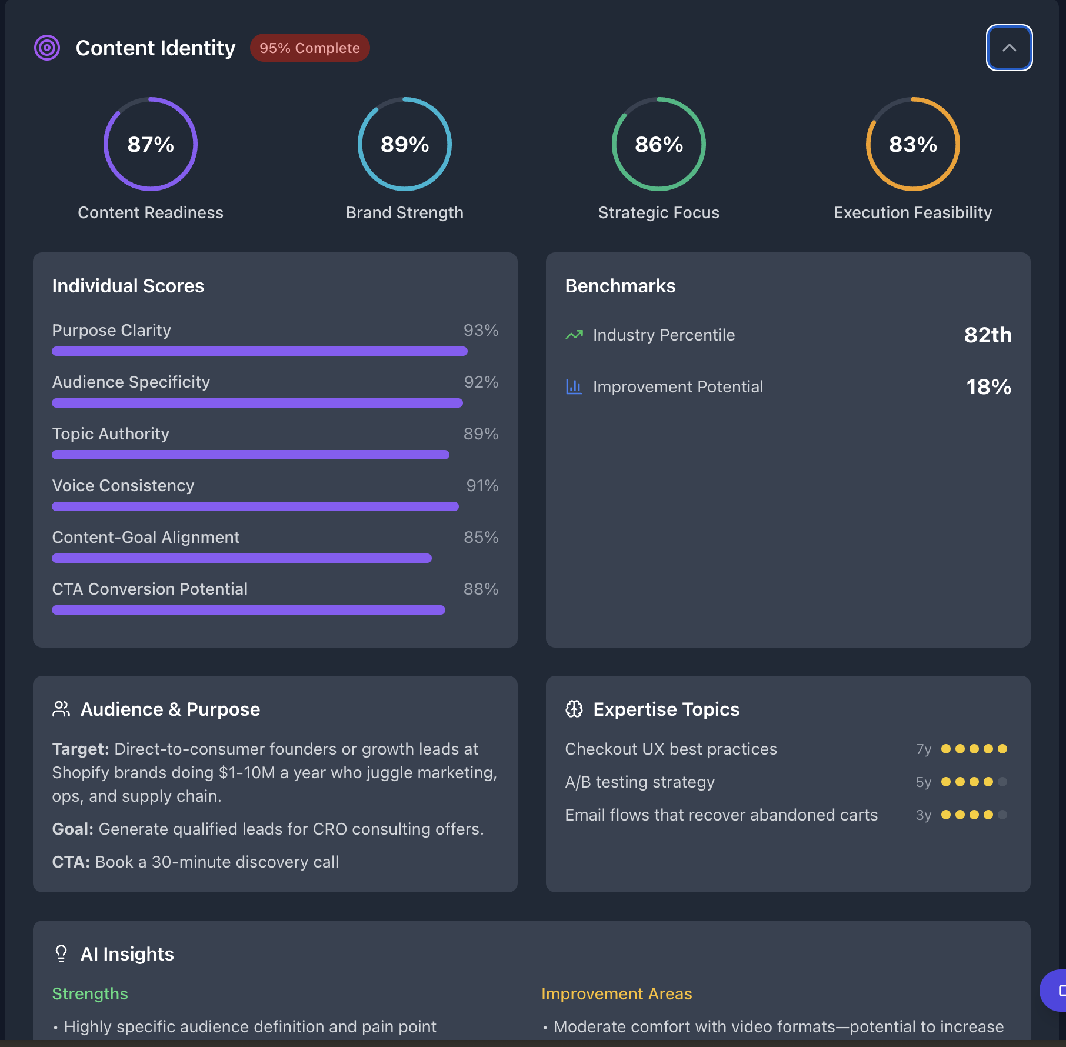Click the 95% Complete badge

[310, 48]
